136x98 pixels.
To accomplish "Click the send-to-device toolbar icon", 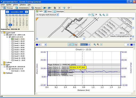I will click(x=45, y=8).
